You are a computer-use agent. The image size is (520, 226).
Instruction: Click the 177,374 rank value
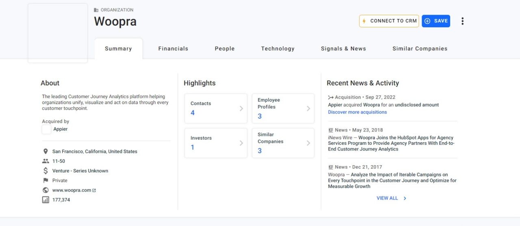click(x=61, y=200)
